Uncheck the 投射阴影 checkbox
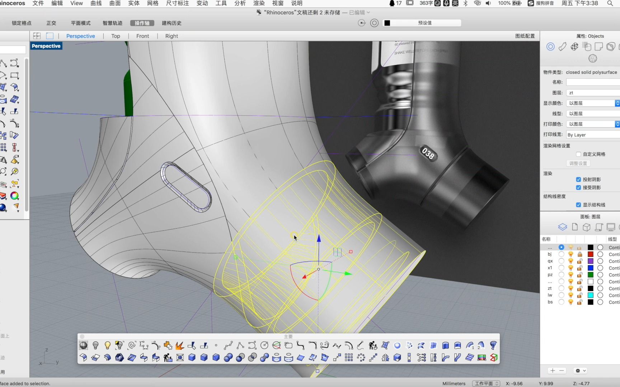The height and width of the screenshot is (387, 620). (x=578, y=180)
